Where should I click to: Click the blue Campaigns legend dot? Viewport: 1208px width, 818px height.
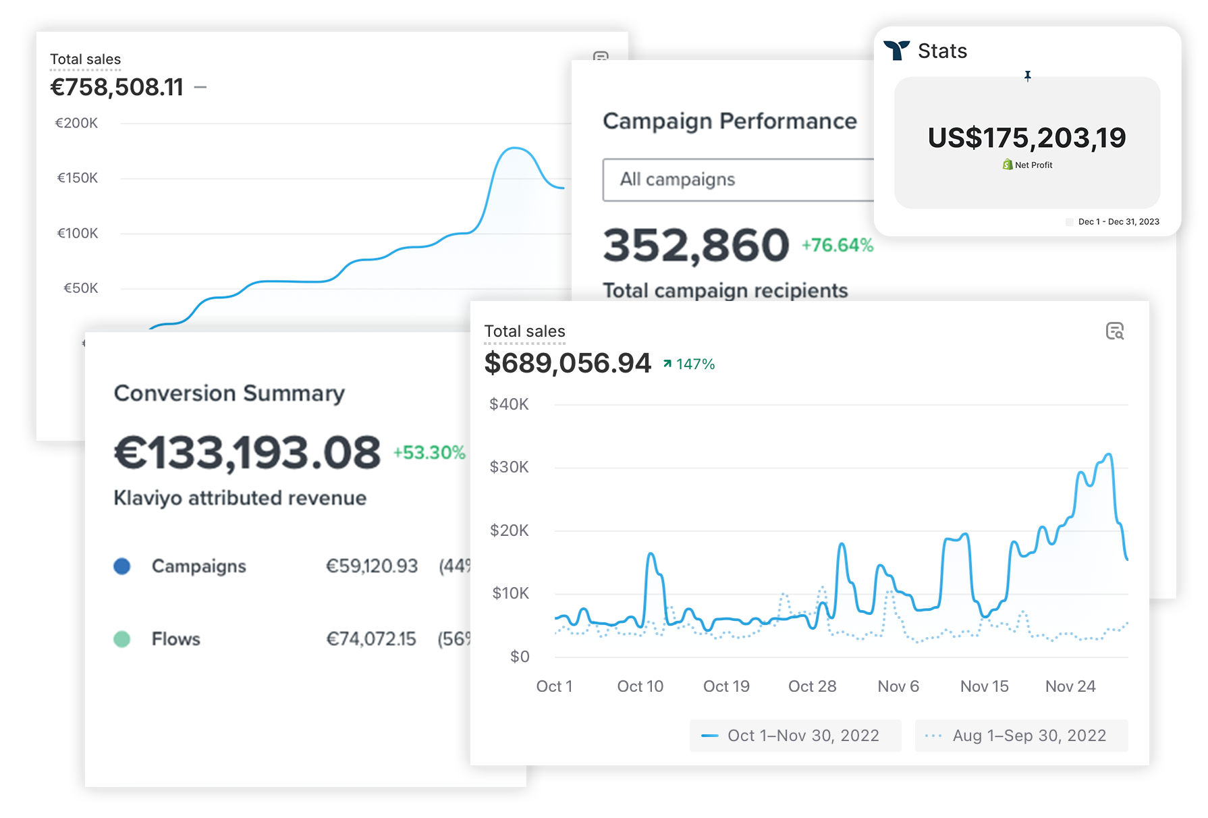tap(122, 566)
